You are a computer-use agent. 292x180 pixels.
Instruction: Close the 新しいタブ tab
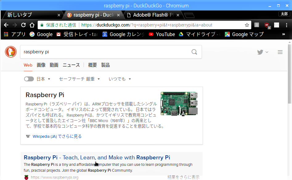point(59,15)
